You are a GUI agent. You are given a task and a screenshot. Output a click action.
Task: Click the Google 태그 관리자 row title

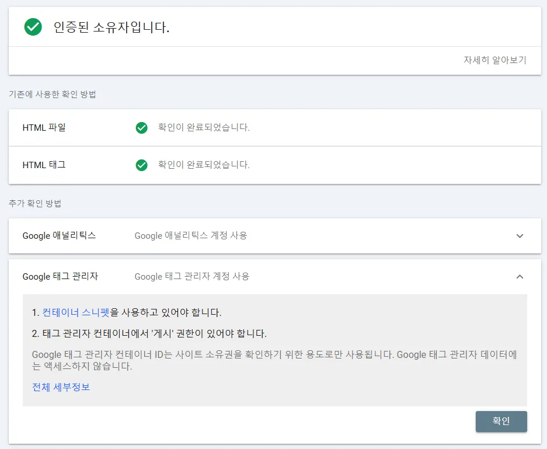(x=60, y=276)
